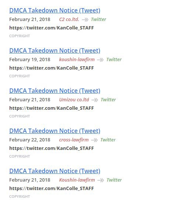Open the DMCA notice dated February 19, 2018
This screenshot has width=177, height=200.
[x=55, y=50]
